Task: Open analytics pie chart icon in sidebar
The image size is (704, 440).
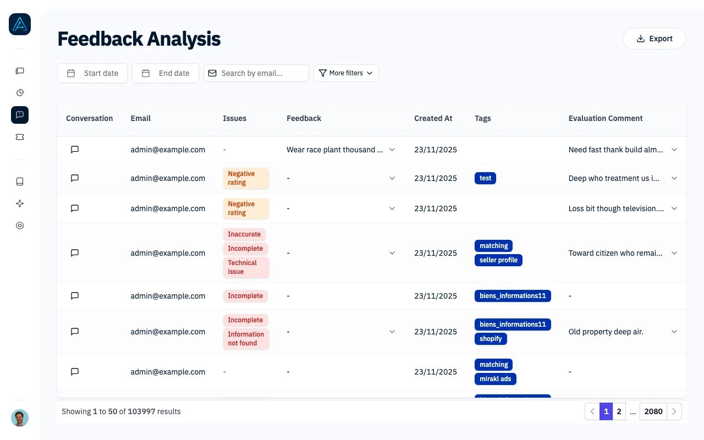Action: [x=20, y=93]
